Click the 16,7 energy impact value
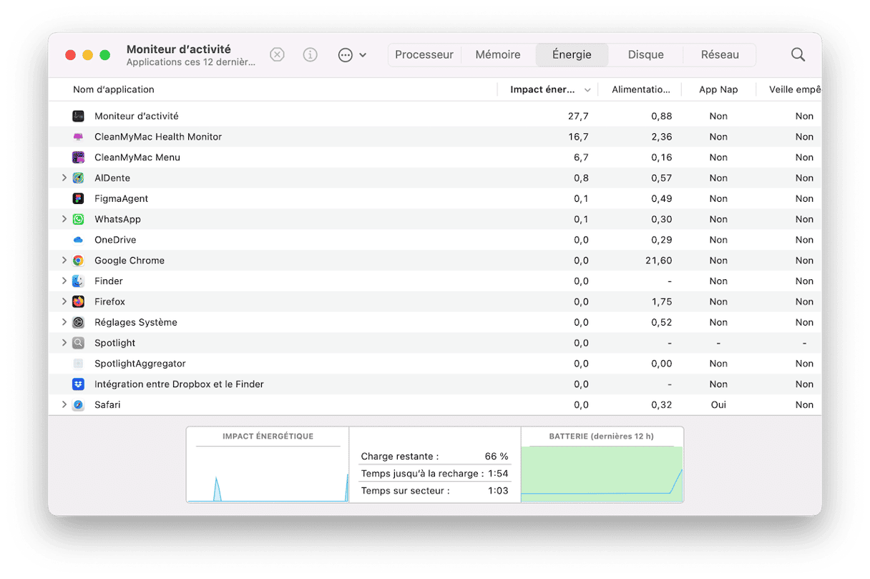Image resolution: width=870 pixels, height=579 pixels. (578, 137)
